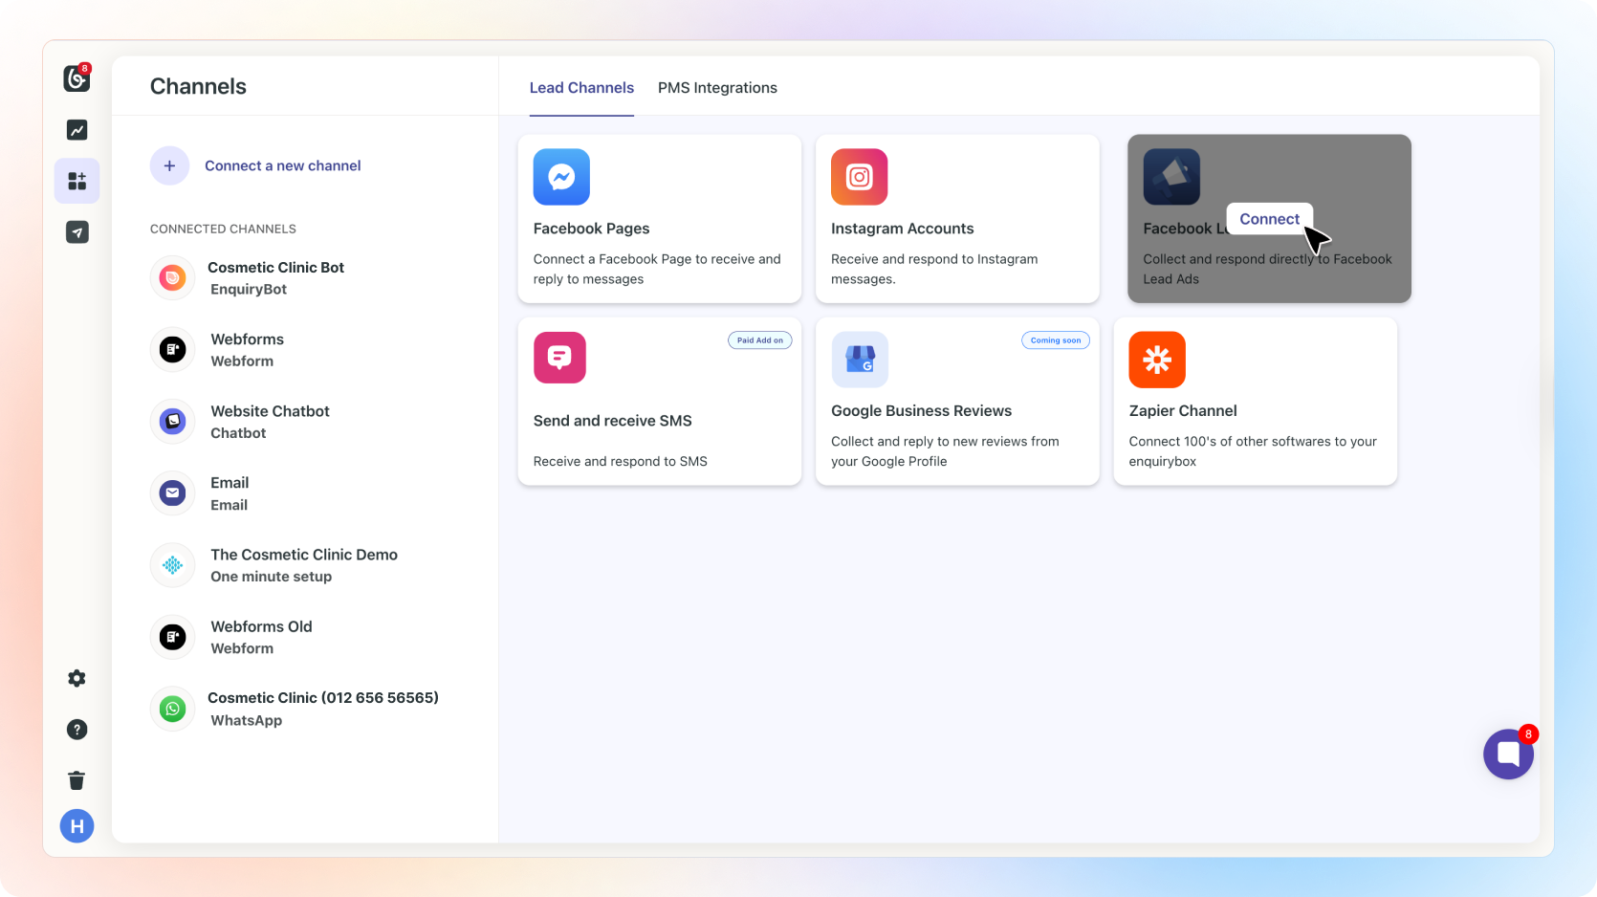Open the analytics chart icon in sidebar
The width and height of the screenshot is (1597, 897).
click(77, 130)
